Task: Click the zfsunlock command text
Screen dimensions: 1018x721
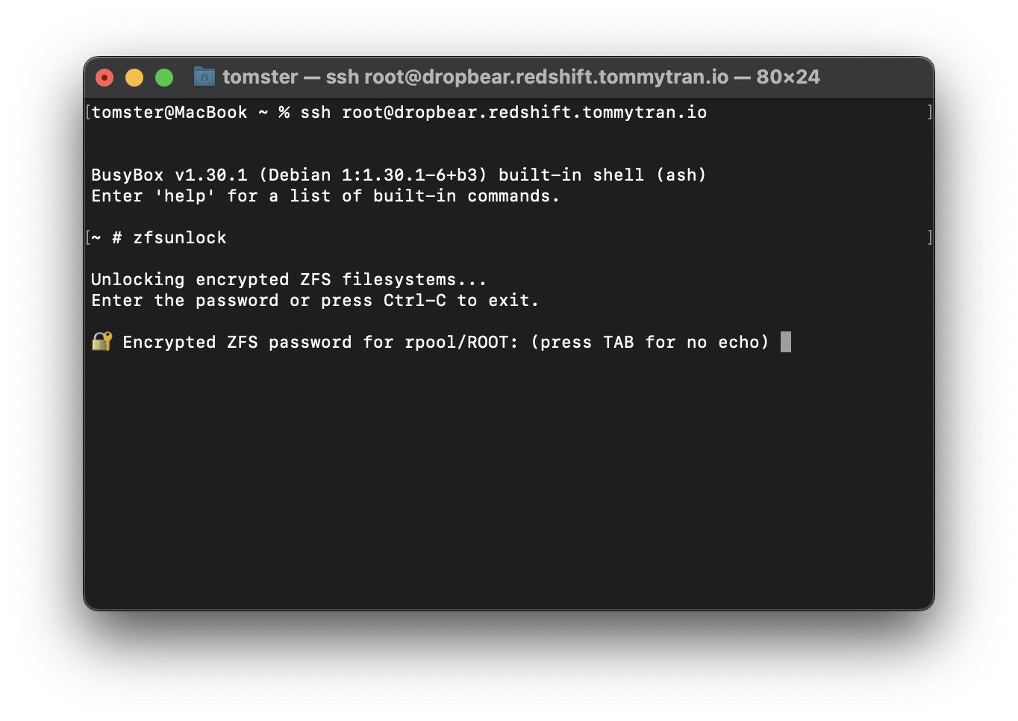Action: coord(181,237)
